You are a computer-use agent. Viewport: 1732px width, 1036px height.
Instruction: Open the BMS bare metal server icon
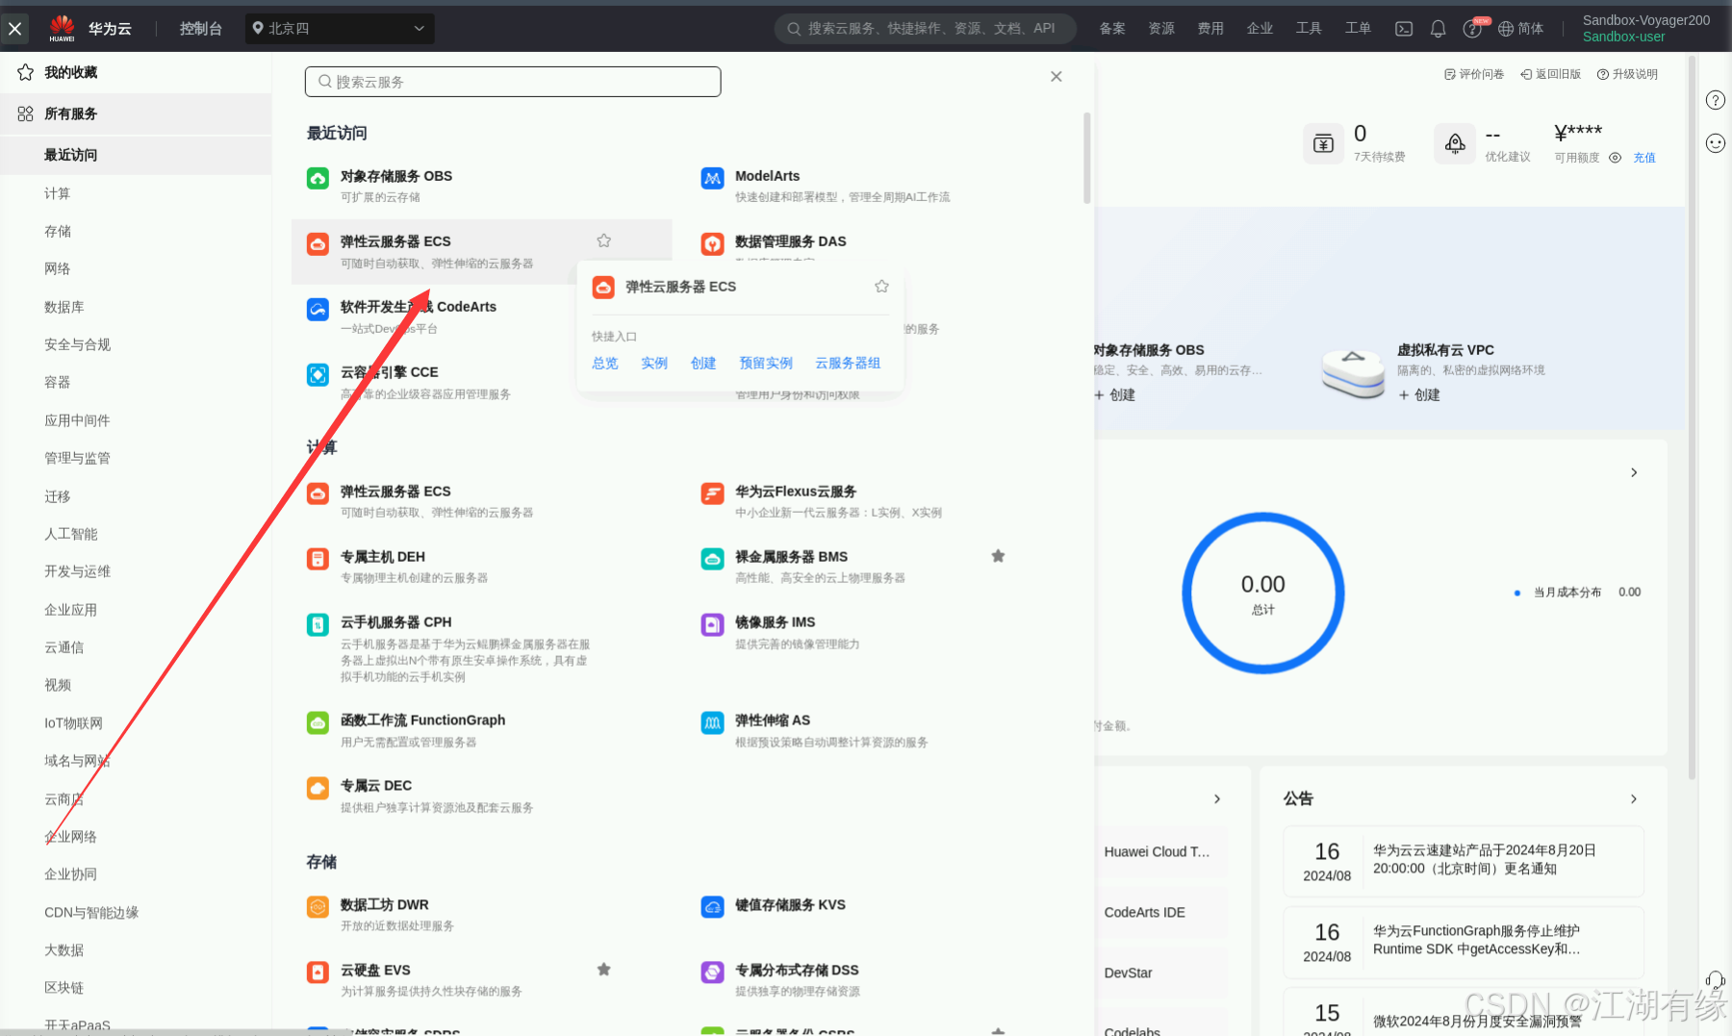tap(712, 559)
